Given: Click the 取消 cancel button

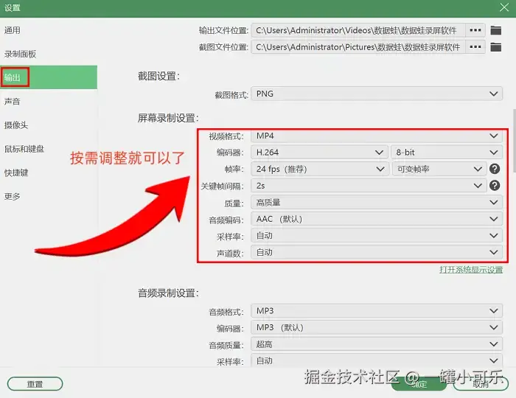Looking at the screenshot, I should coord(481,384).
